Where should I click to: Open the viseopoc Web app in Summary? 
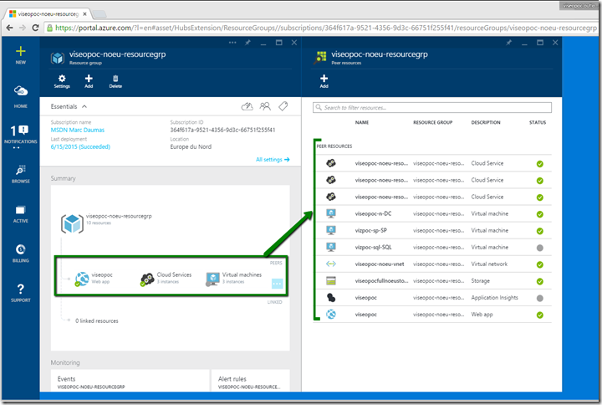coord(94,279)
